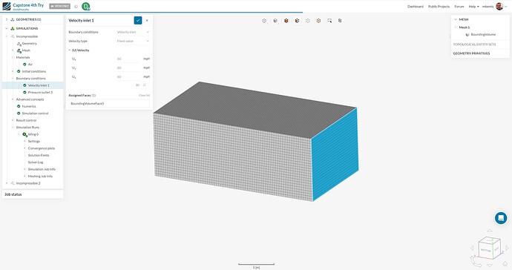
Task: Open Solver Log under Wing 0
Action: (x=36, y=162)
